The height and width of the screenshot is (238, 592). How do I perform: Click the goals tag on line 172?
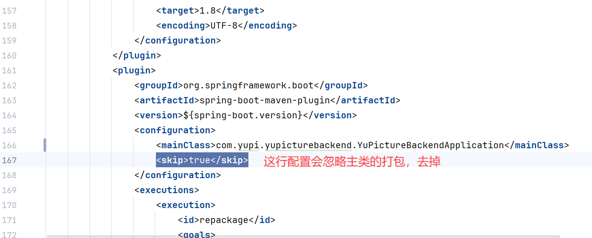point(197,234)
